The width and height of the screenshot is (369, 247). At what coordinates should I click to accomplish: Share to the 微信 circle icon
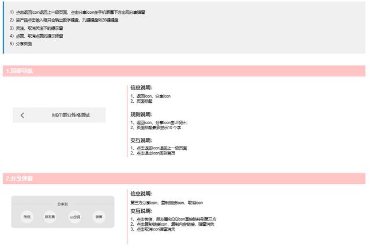click(27, 217)
